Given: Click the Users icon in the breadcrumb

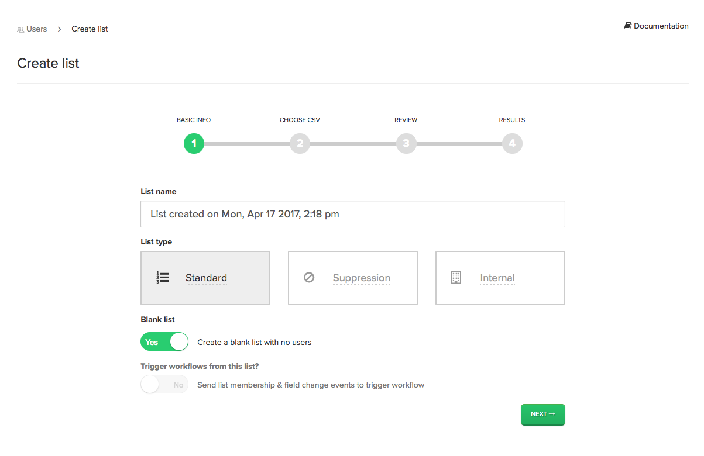Looking at the screenshot, I should point(20,29).
